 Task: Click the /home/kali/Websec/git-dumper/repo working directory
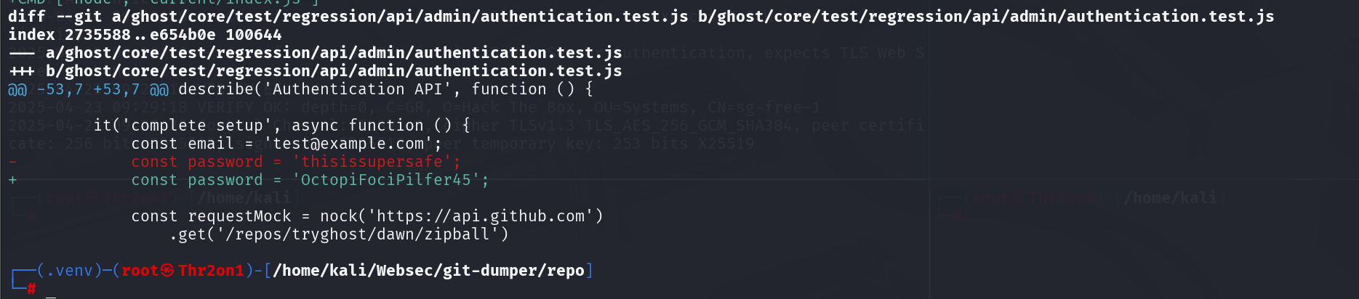coord(428,271)
